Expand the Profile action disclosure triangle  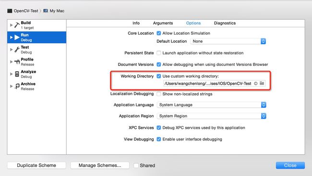[12, 62]
